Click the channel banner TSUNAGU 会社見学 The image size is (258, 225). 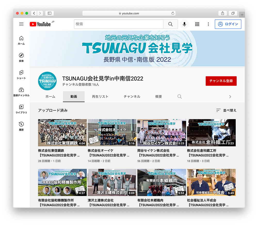click(x=137, y=49)
